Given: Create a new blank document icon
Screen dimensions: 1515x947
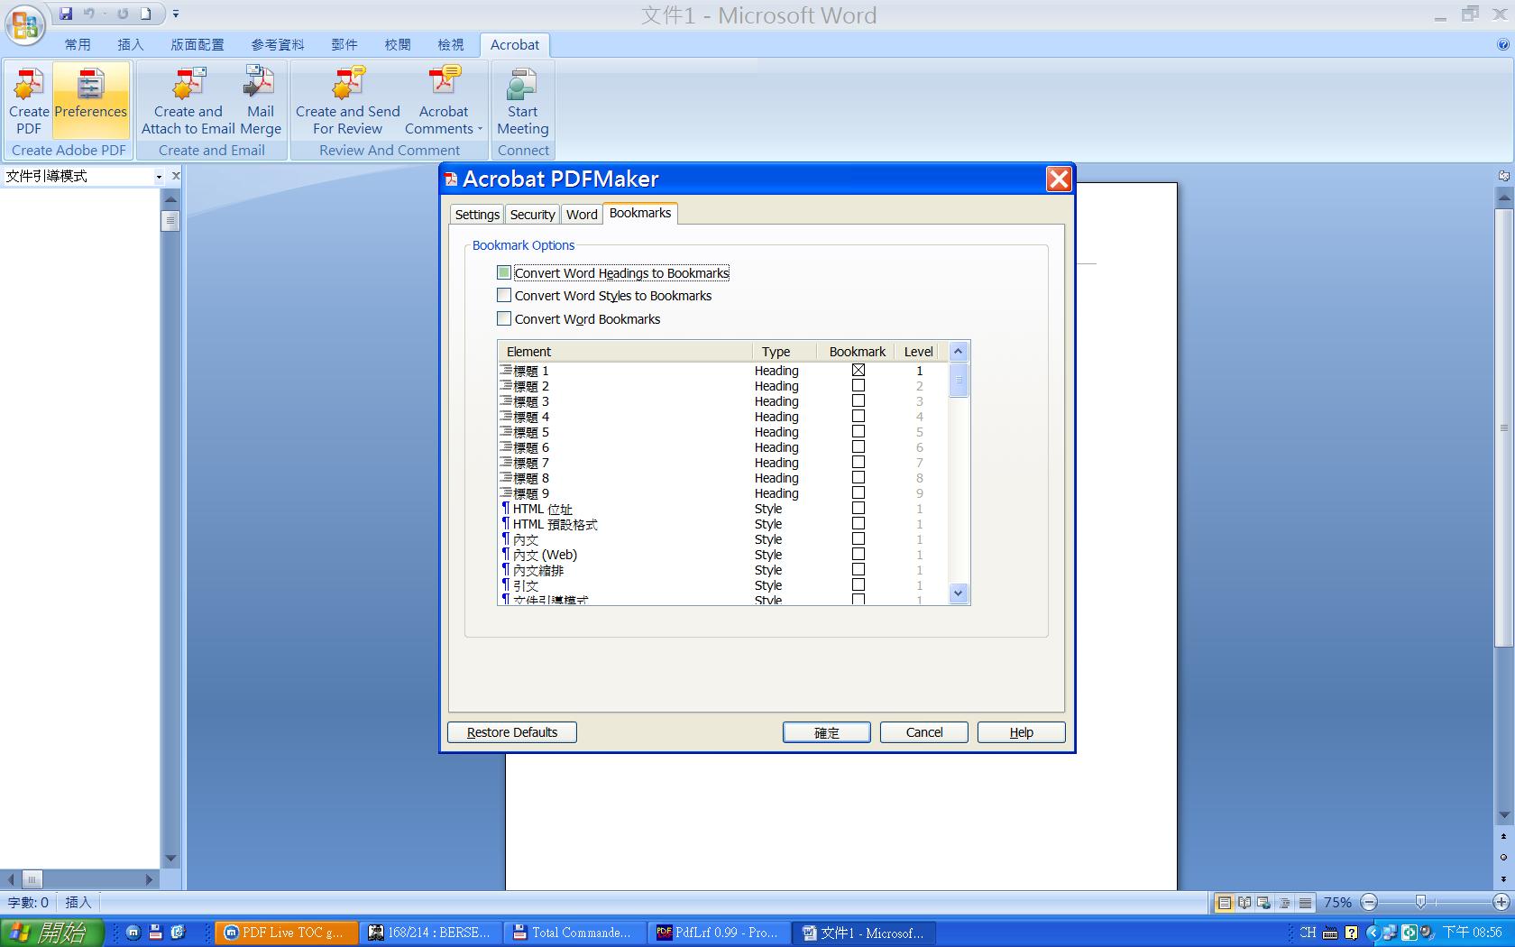Looking at the screenshot, I should 145,14.
